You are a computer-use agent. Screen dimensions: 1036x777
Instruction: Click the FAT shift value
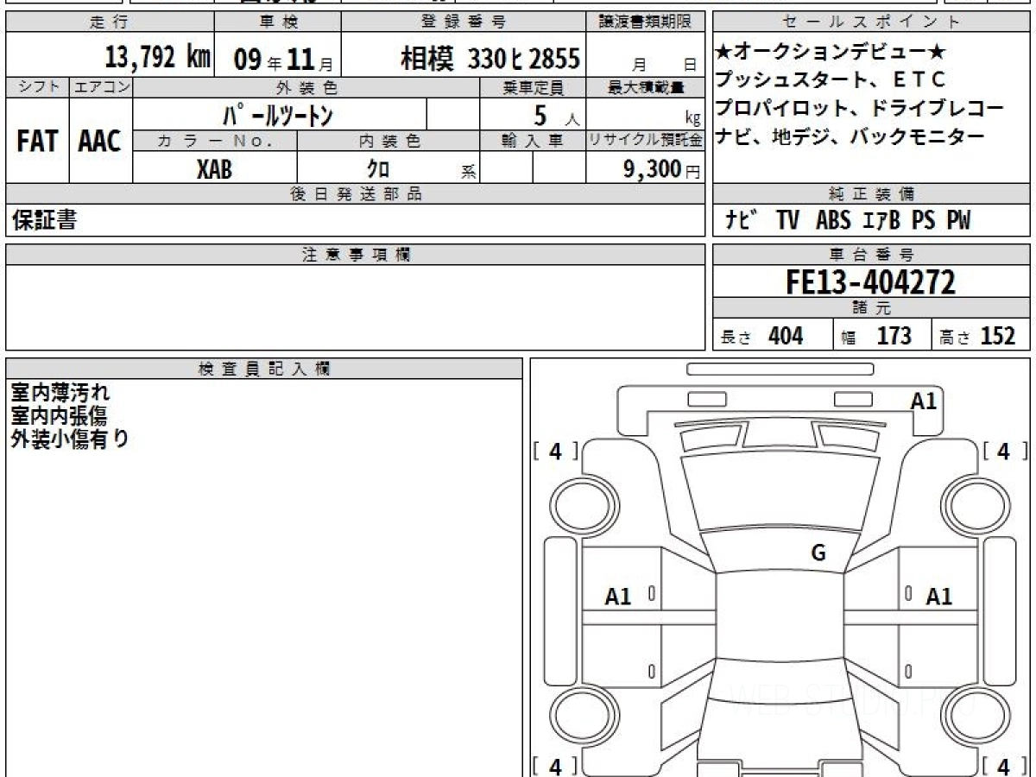pos(37,142)
